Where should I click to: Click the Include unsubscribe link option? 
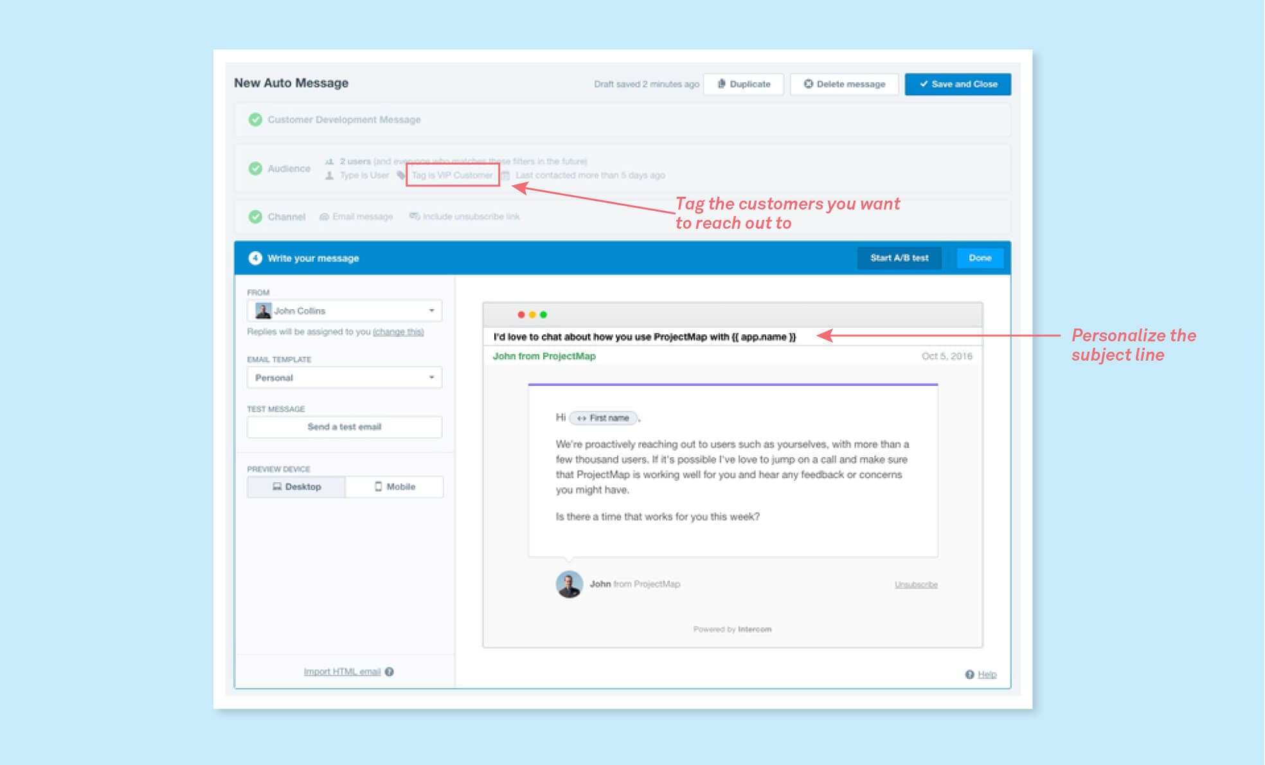coord(464,217)
